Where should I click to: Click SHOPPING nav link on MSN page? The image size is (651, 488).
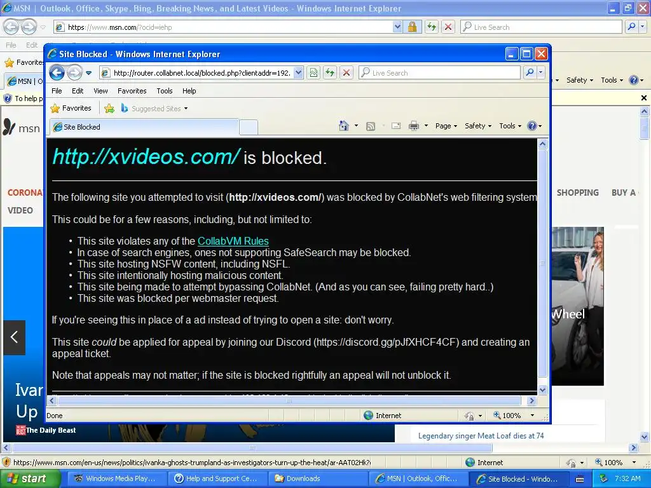577,193
